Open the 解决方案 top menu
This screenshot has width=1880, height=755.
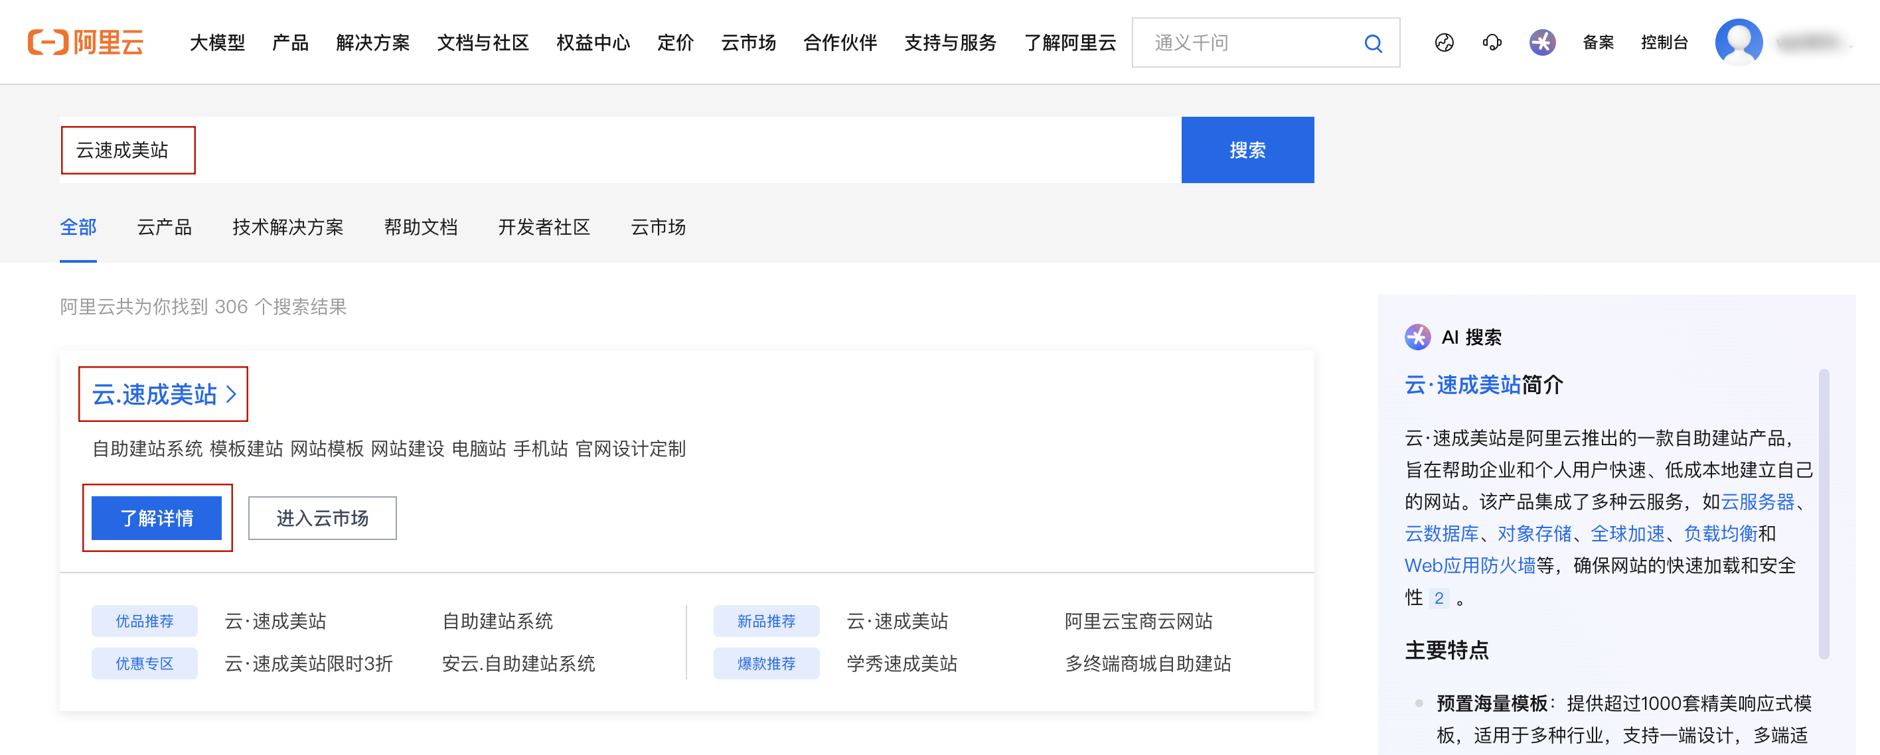tap(373, 42)
